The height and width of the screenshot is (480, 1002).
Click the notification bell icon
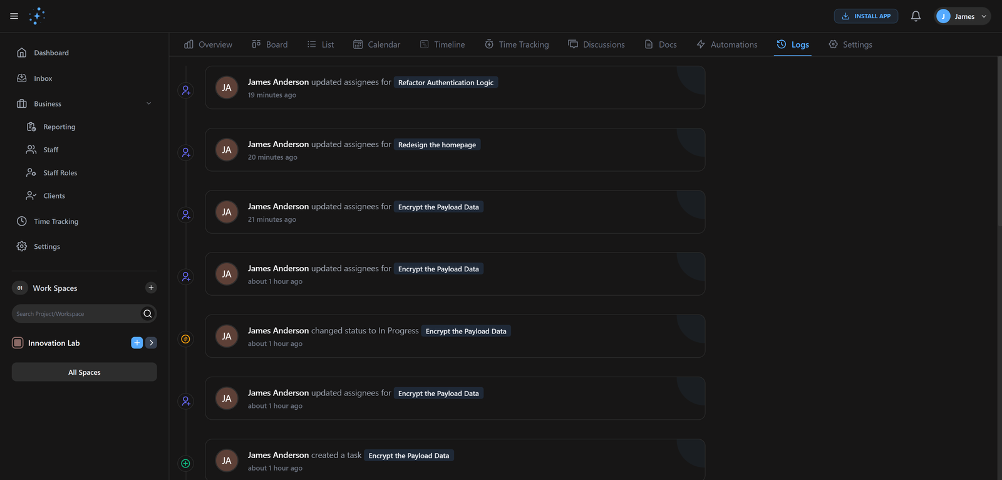[x=916, y=16]
